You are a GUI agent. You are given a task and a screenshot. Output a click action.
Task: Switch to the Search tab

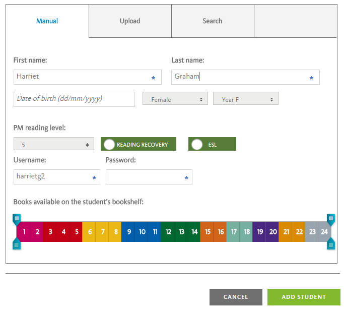(x=213, y=21)
